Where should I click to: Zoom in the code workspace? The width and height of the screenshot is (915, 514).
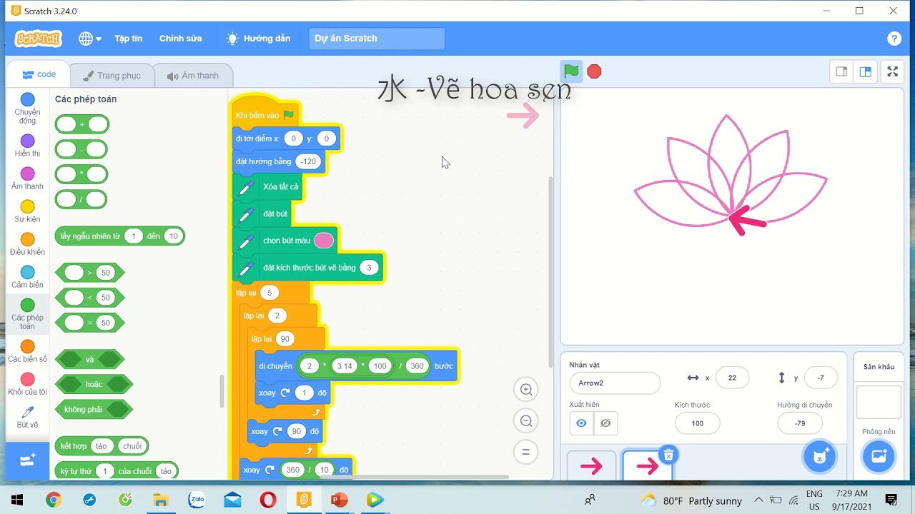tap(526, 390)
